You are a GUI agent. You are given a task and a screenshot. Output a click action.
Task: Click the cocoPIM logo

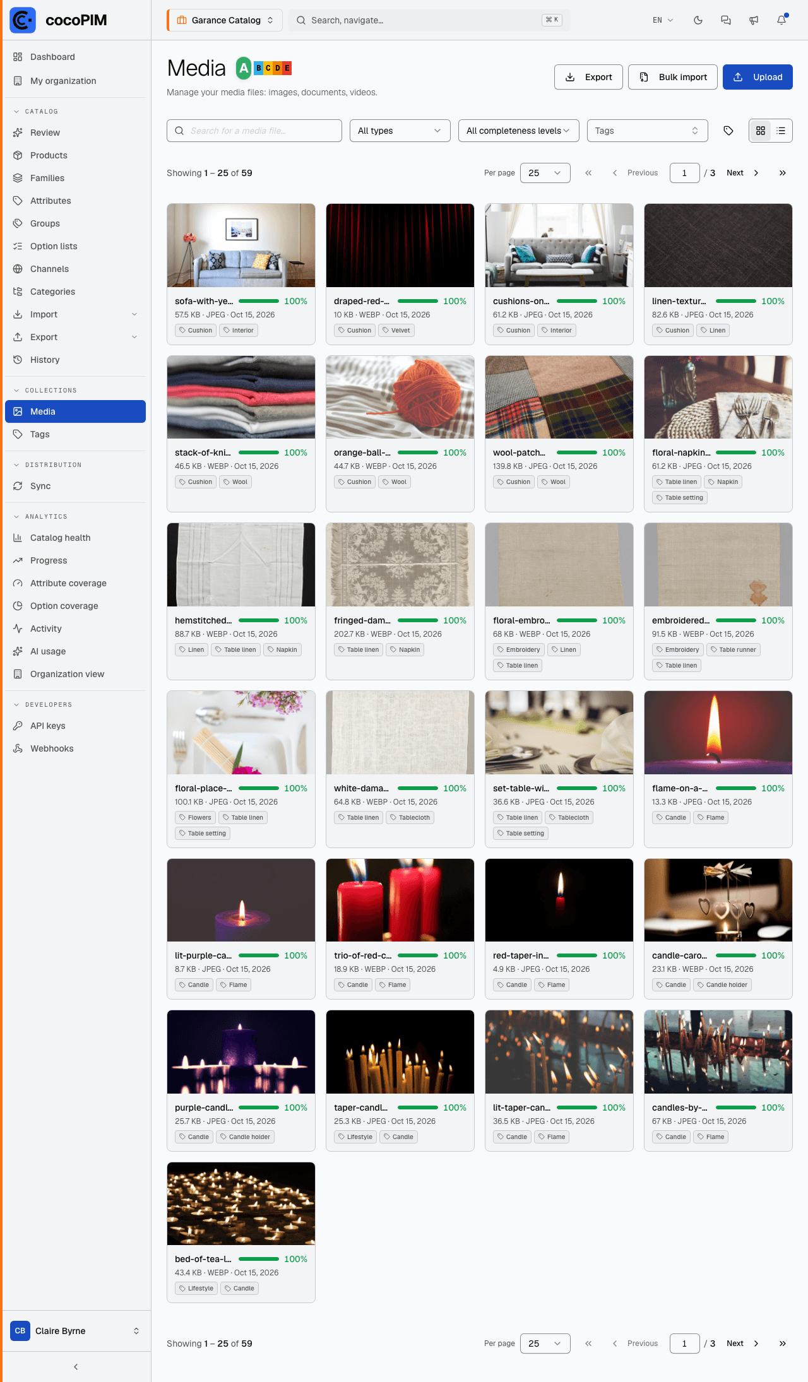[58, 20]
